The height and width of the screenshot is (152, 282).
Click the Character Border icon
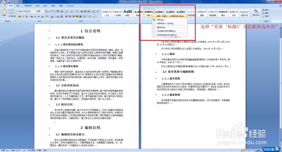(61, 12)
